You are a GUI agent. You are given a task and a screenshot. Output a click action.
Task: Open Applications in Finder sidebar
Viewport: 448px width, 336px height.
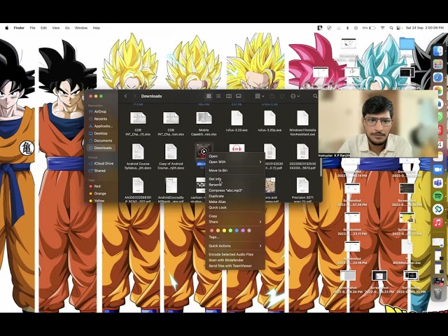click(101, 126)
